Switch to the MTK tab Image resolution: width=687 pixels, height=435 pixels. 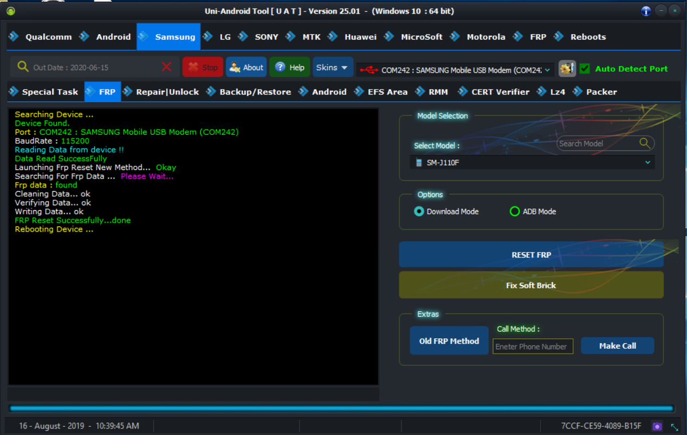click(x=304, y=37)
